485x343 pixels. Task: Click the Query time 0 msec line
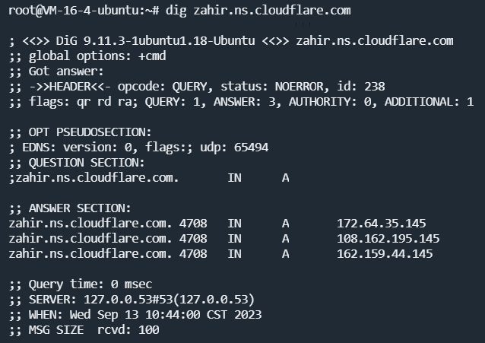click(x=81, y=284)
